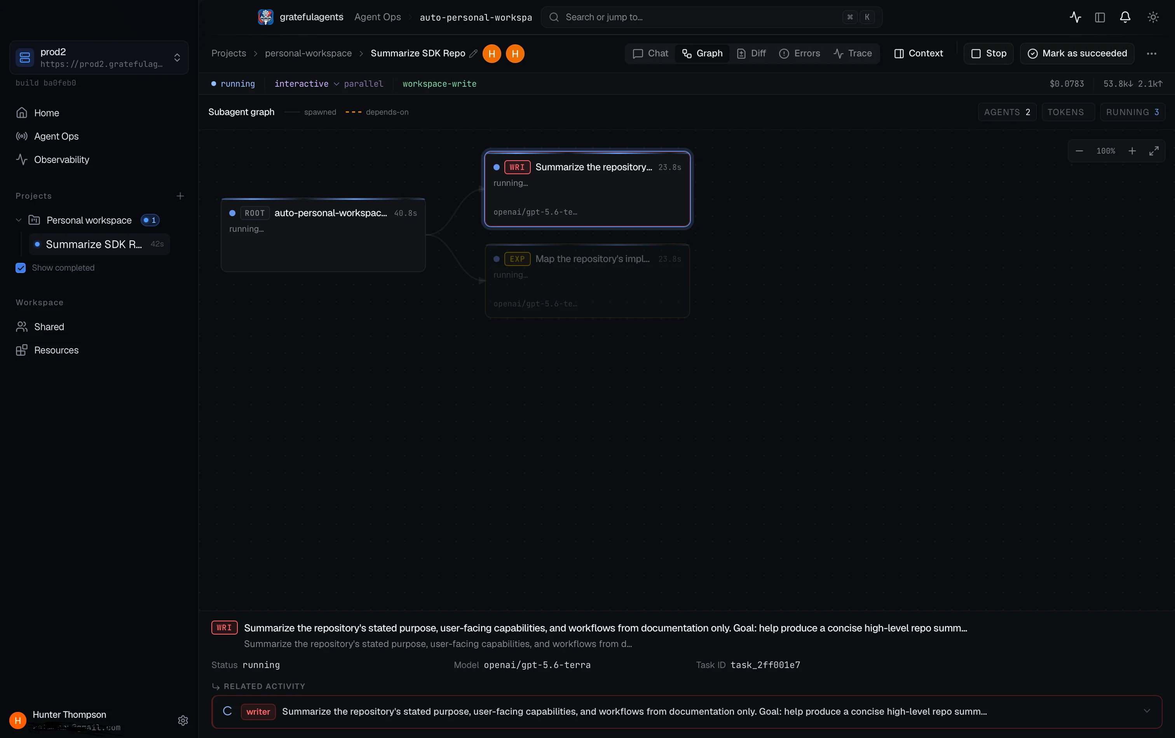Switch to the Trace tab

click(852, 54)
